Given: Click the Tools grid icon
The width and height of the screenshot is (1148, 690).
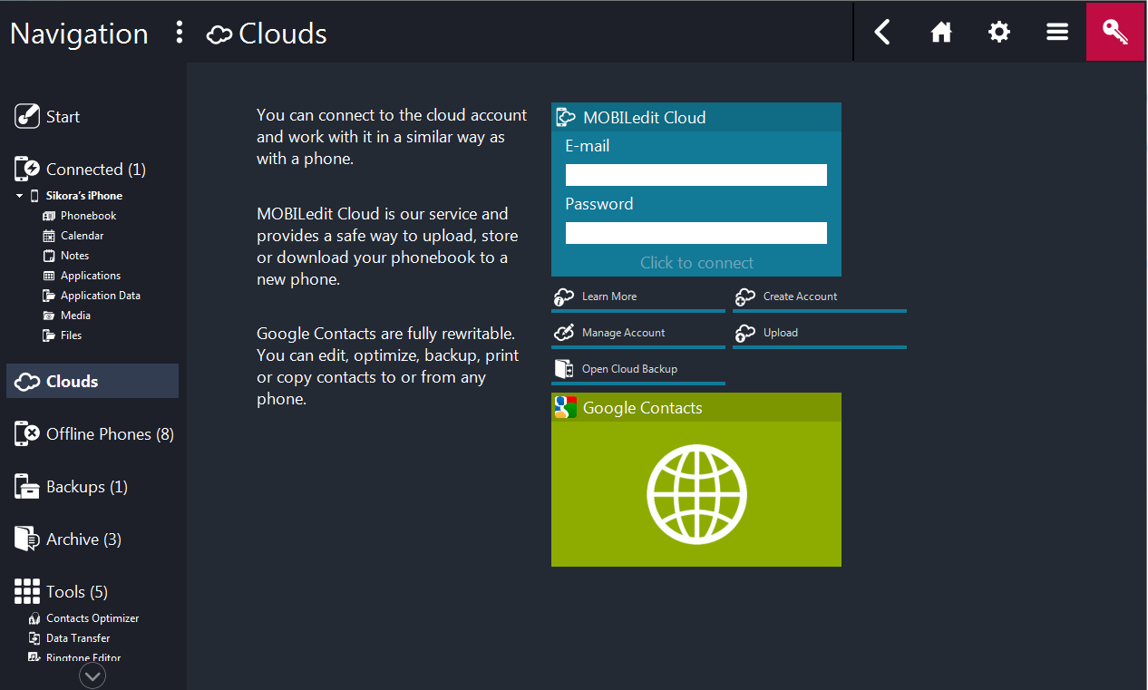Looking at the screenshot, I should [27, 591].
